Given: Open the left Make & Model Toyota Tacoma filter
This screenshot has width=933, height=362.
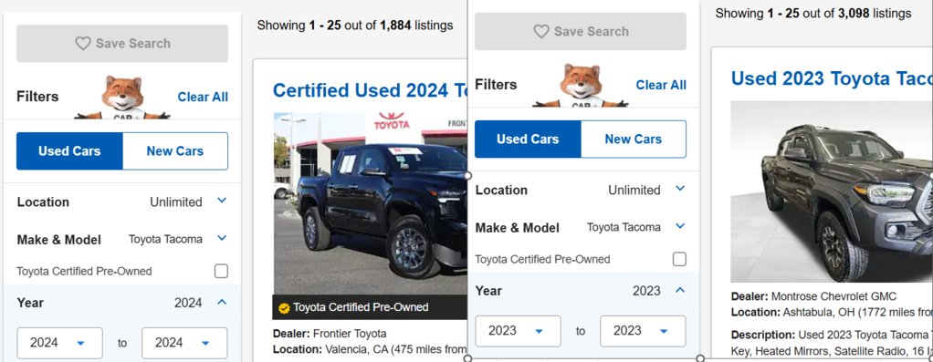Looking at the screenshot, I should (122, 239).
